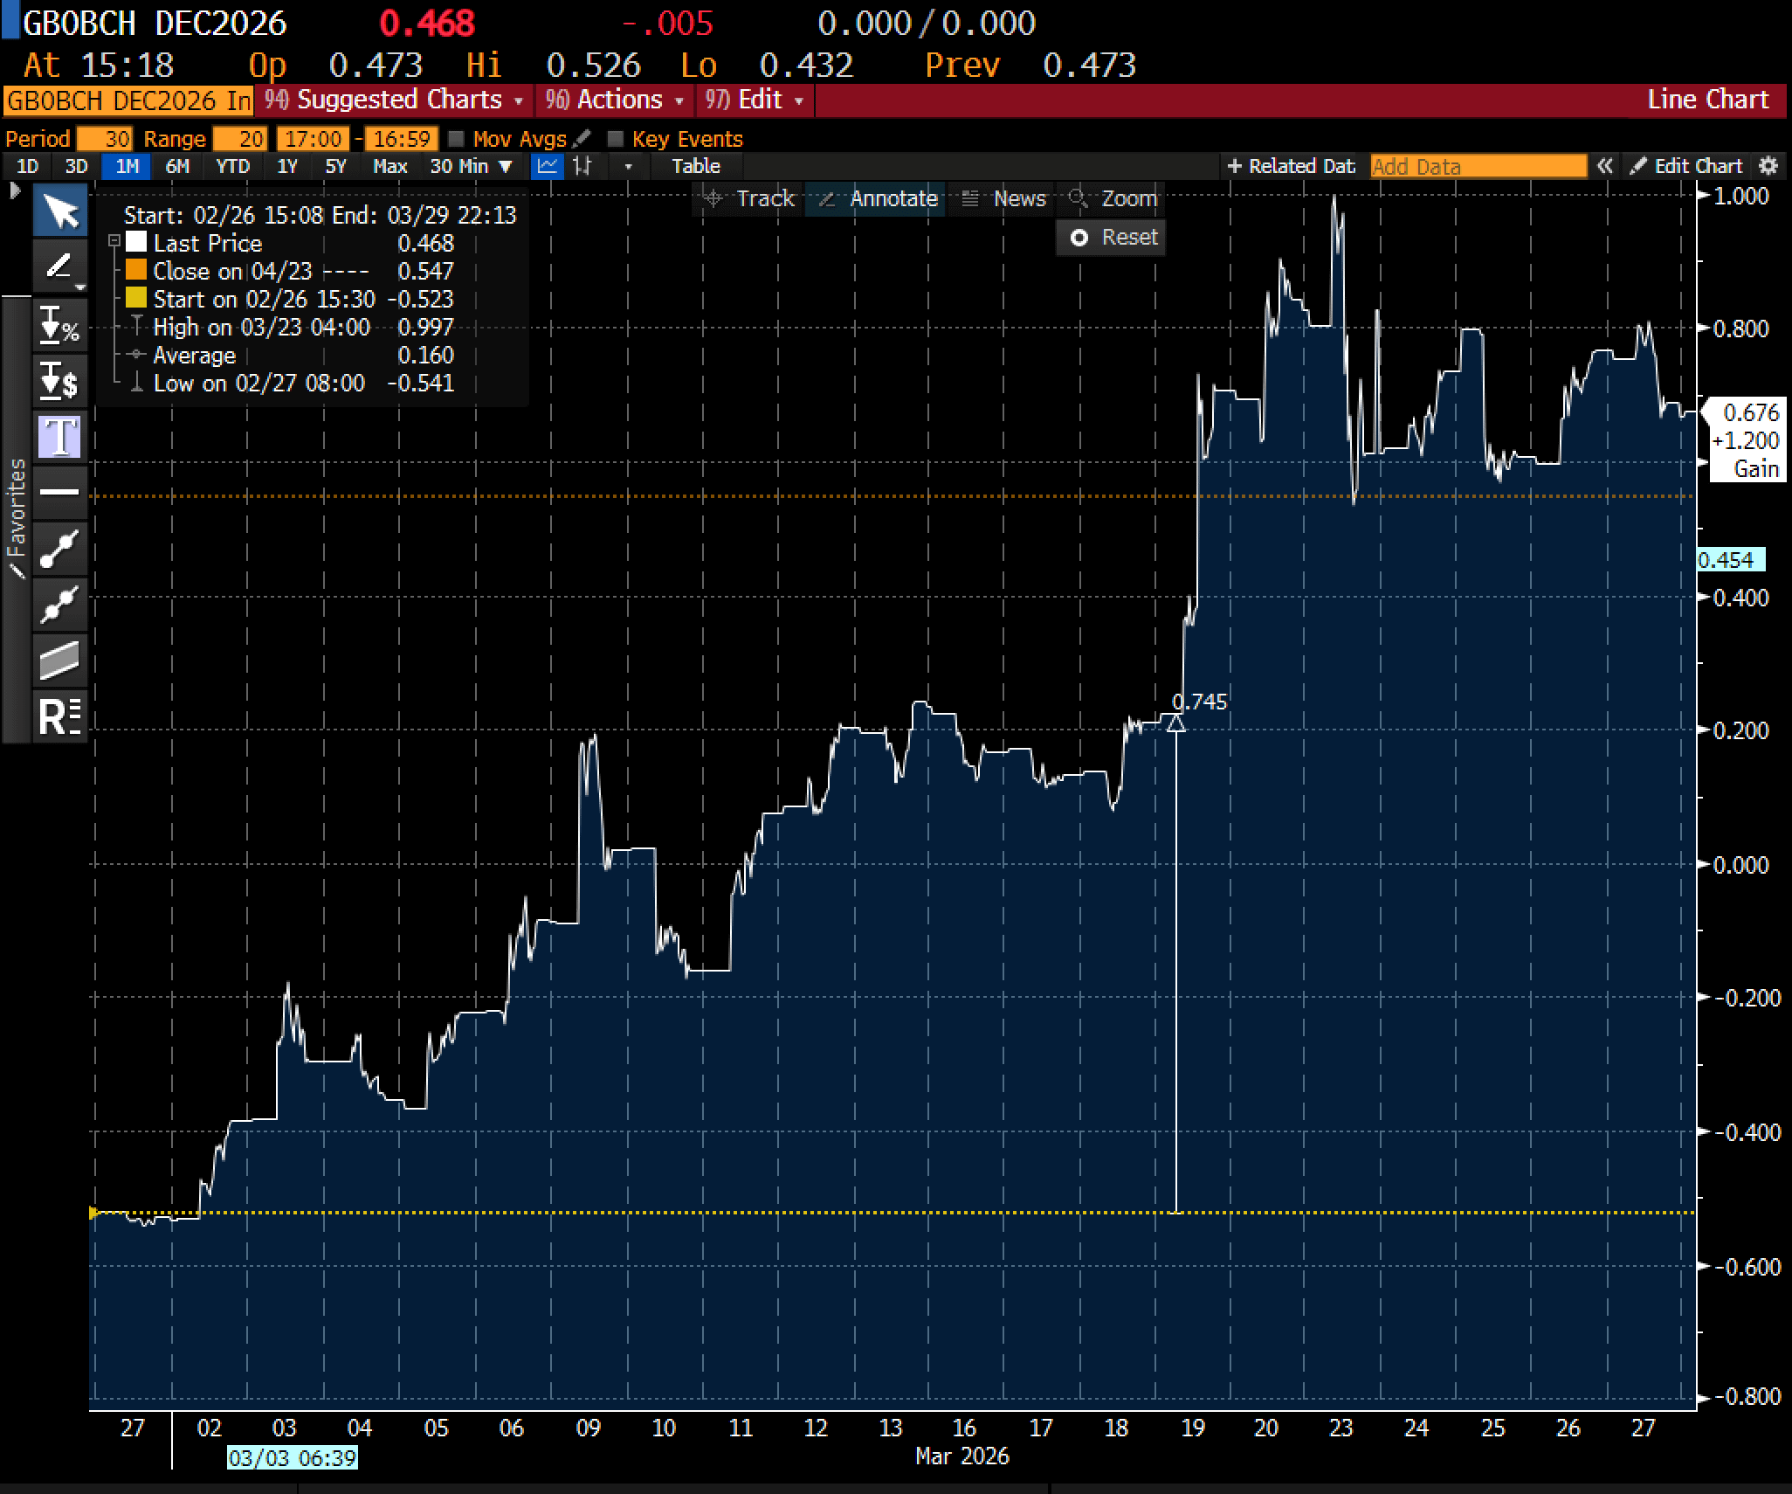Switch to candlestick bar chart icon
The width and height of the screenshot is (1792, 1494).
pos(582,166)
